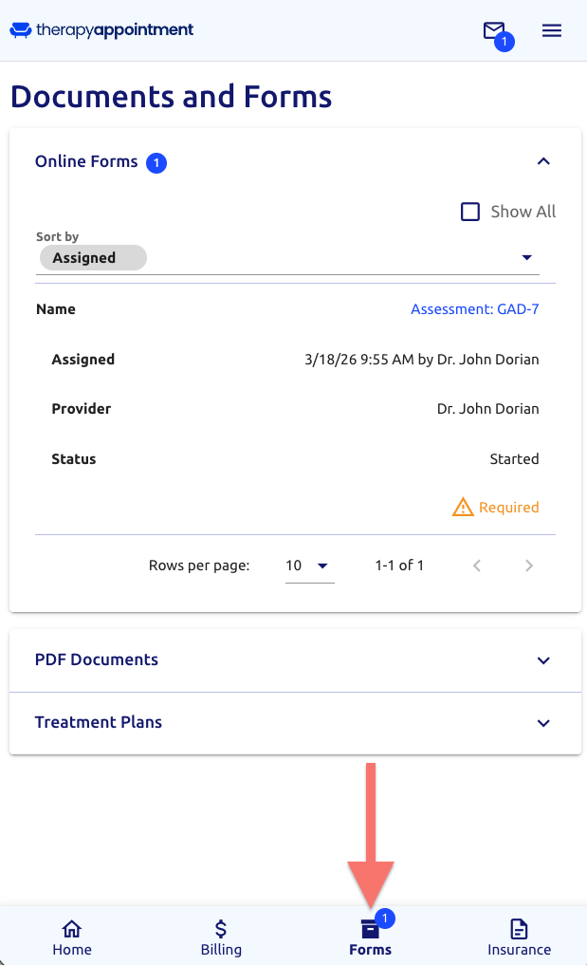Viewport: 587px width, 965px height.
Task: Click the Required warning triangle icon
Action: click(463, 507)
